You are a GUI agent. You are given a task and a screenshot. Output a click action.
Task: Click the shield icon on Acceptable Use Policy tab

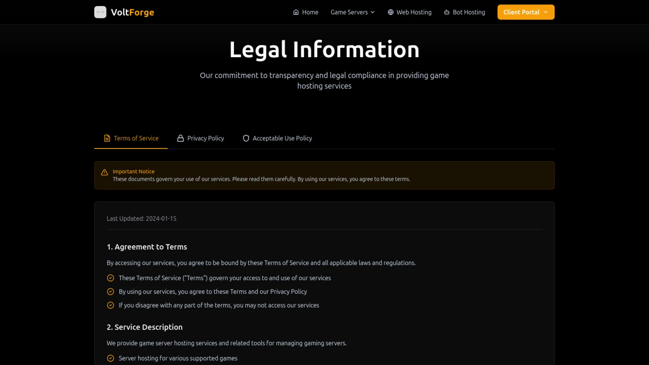pos(246,138)
